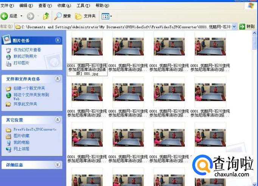258x186 pixels.
Task: Click 创建一个新文件夹 link
Action: tap(29, 88)
